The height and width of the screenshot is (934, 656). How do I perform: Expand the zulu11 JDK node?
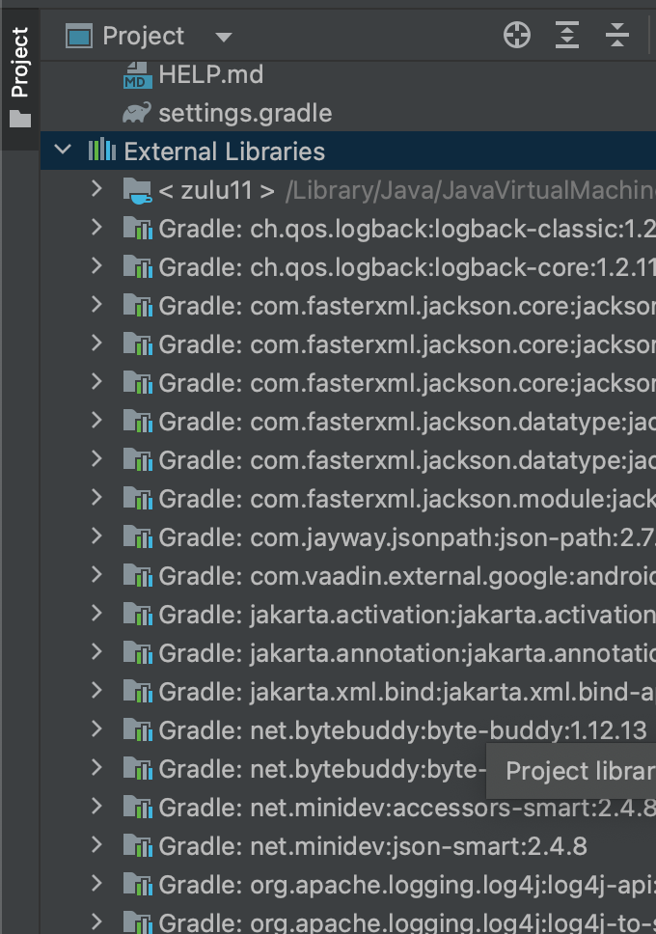pos(96,189)
